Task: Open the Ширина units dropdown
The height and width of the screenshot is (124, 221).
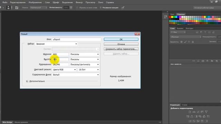Action: 84,54
